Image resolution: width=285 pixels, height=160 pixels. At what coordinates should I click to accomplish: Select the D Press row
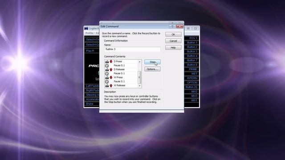121,61
